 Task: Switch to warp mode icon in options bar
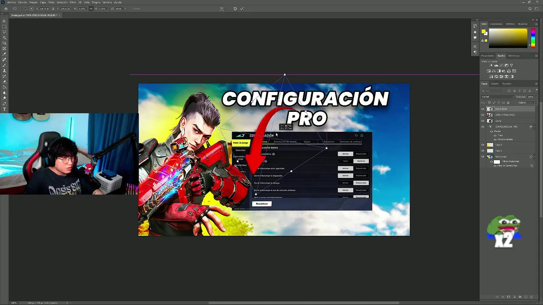(221, 8)
